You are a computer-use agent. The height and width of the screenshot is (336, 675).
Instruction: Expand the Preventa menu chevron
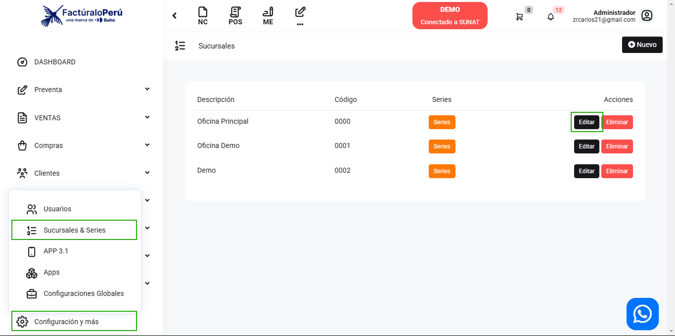click(147, 89)
